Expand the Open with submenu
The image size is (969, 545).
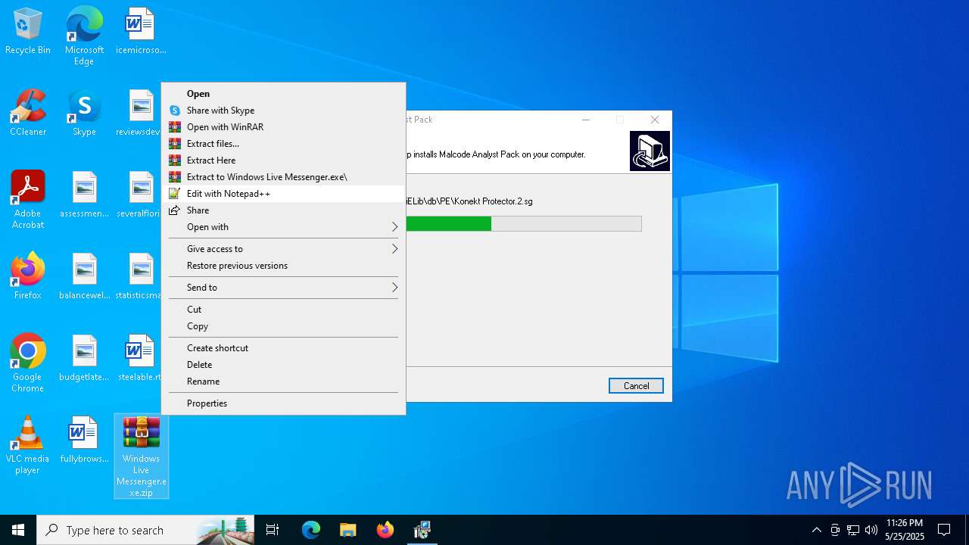pos(284,227)
